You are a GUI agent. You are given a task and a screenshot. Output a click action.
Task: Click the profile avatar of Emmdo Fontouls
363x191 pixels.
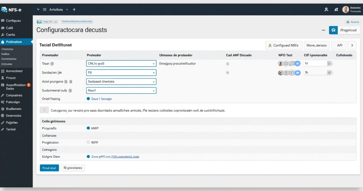click(346, 9)
